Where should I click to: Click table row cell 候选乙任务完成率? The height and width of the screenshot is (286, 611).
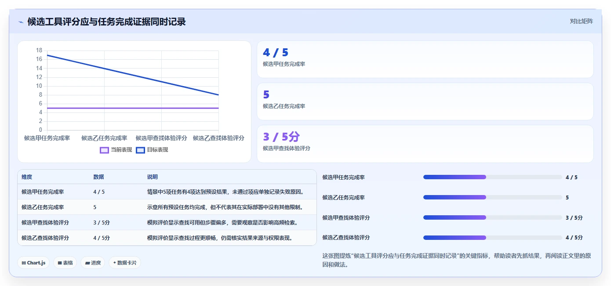coord(43,207)
